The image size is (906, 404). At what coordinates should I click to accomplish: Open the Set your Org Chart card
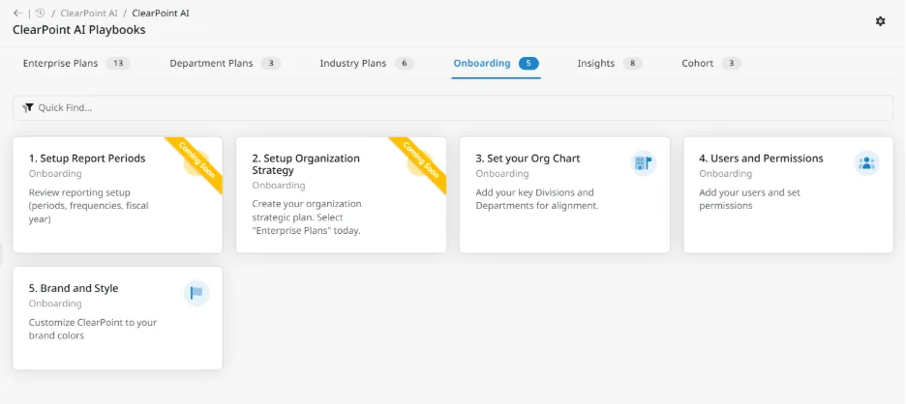[564, 194]
